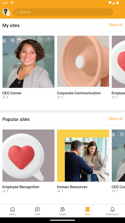Screen dimensions: 125x223
Task: Tap the Human Resources title
Action: tap(72, 187)
